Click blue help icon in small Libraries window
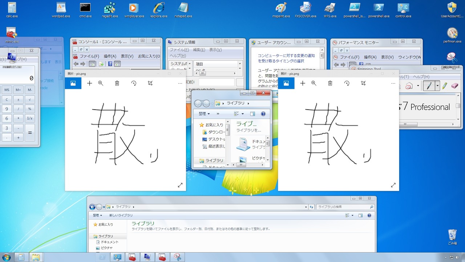This screenshot has width=465, height=262. click(x=263, y=114)
